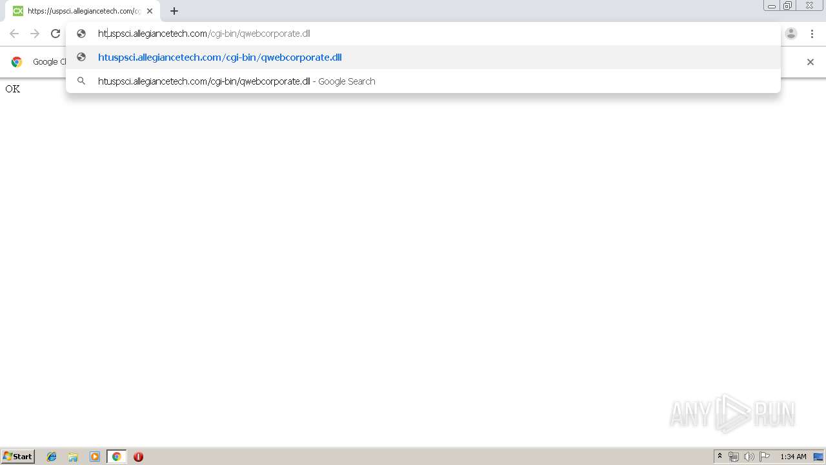826x465 pixels.
Task: Open the media player taskbar icon
Action: pyautogui.click(x=95, y=457)
